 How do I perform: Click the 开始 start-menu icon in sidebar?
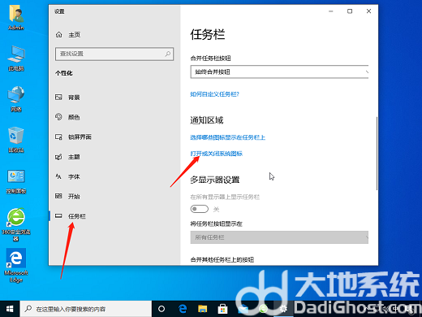58,196
